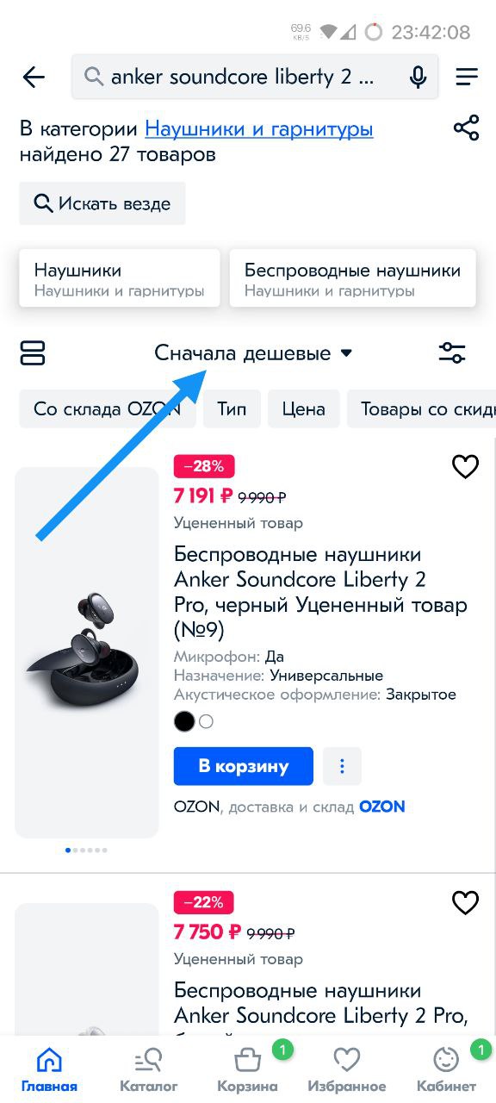The width and height of the screenshot is (496, 1103).
Task: Switch product list view layout icon
Action: point(33,353)
